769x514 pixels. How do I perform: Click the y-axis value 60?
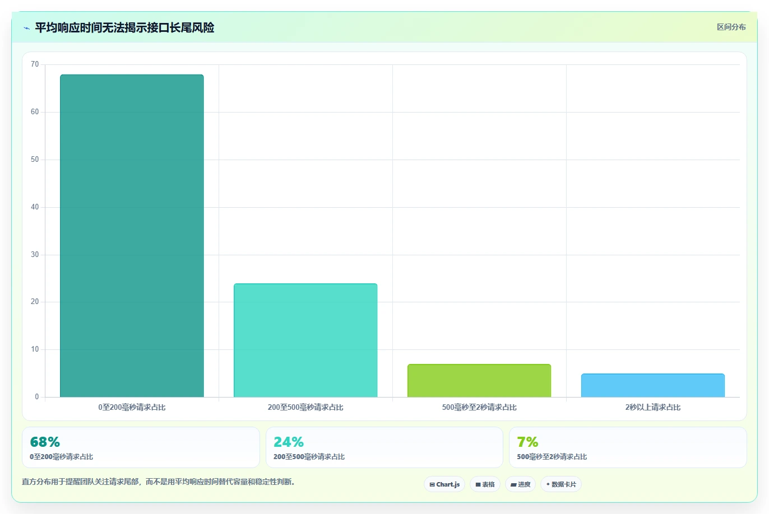pos(35,112)
